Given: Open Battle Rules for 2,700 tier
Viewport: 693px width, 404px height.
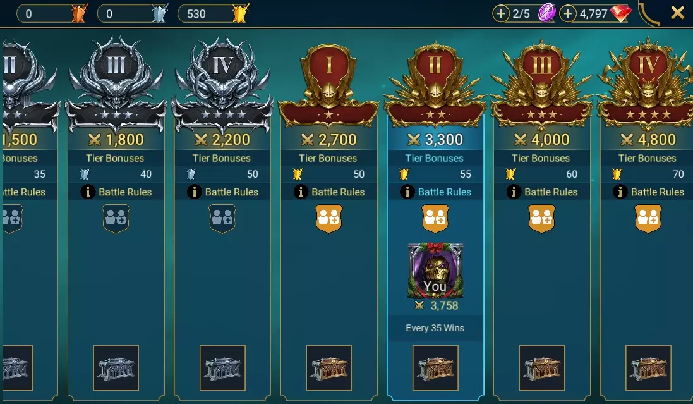Looking at the screenshot, I should [x=329, y=192].
